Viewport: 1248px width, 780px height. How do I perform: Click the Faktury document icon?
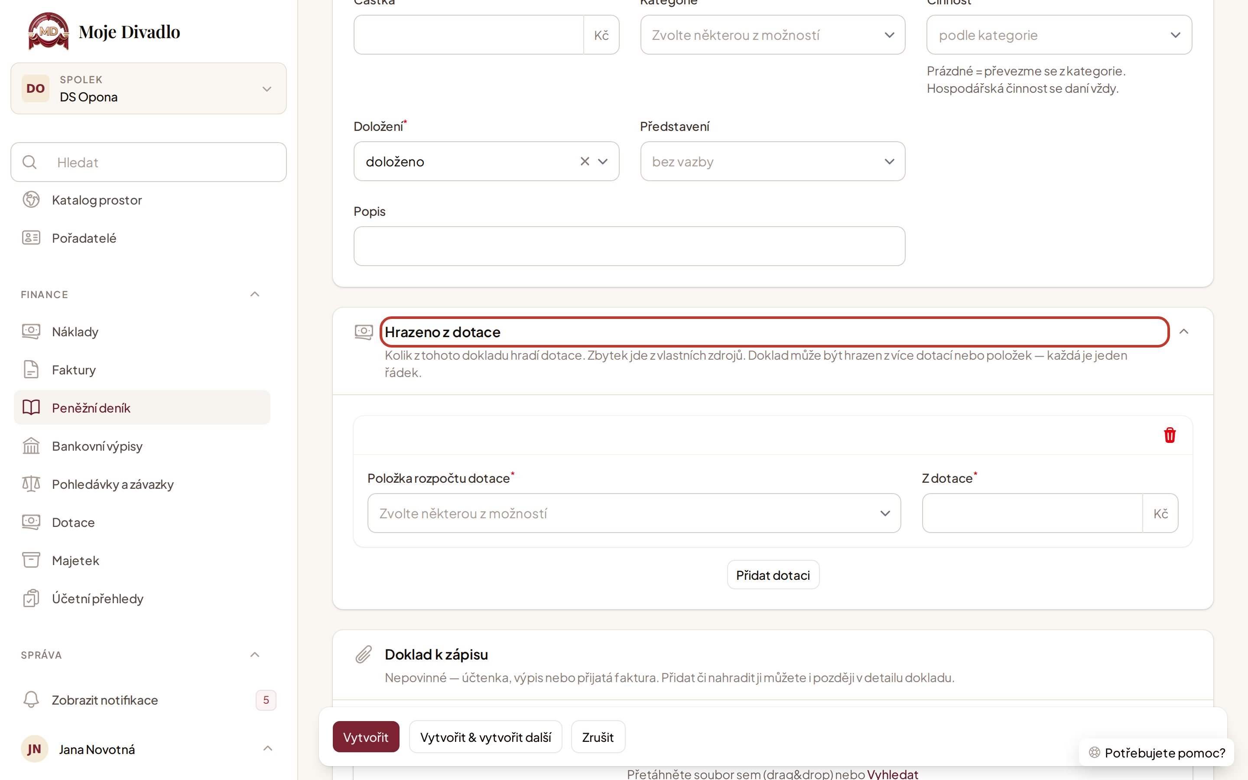click(31, 369)
